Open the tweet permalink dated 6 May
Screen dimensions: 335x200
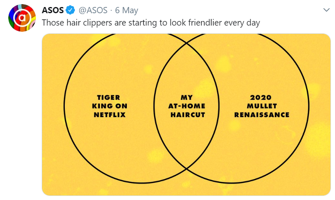[127, 10]
